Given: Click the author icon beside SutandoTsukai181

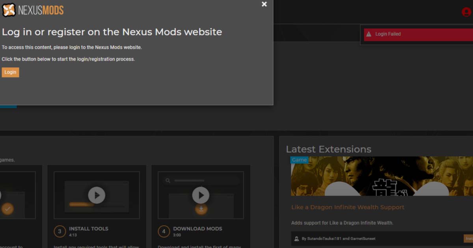Looking at the screenshot, I should pos(296,239).
